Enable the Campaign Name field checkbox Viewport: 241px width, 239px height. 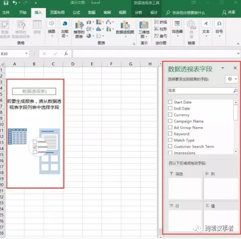click(170, 121)
